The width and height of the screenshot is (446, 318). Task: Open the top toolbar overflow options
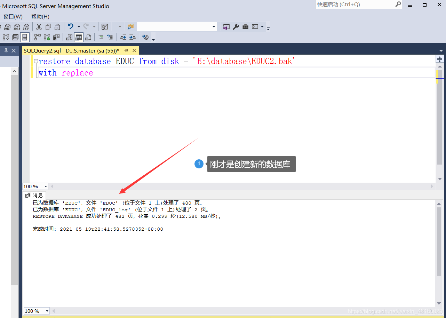coord(268,29)
